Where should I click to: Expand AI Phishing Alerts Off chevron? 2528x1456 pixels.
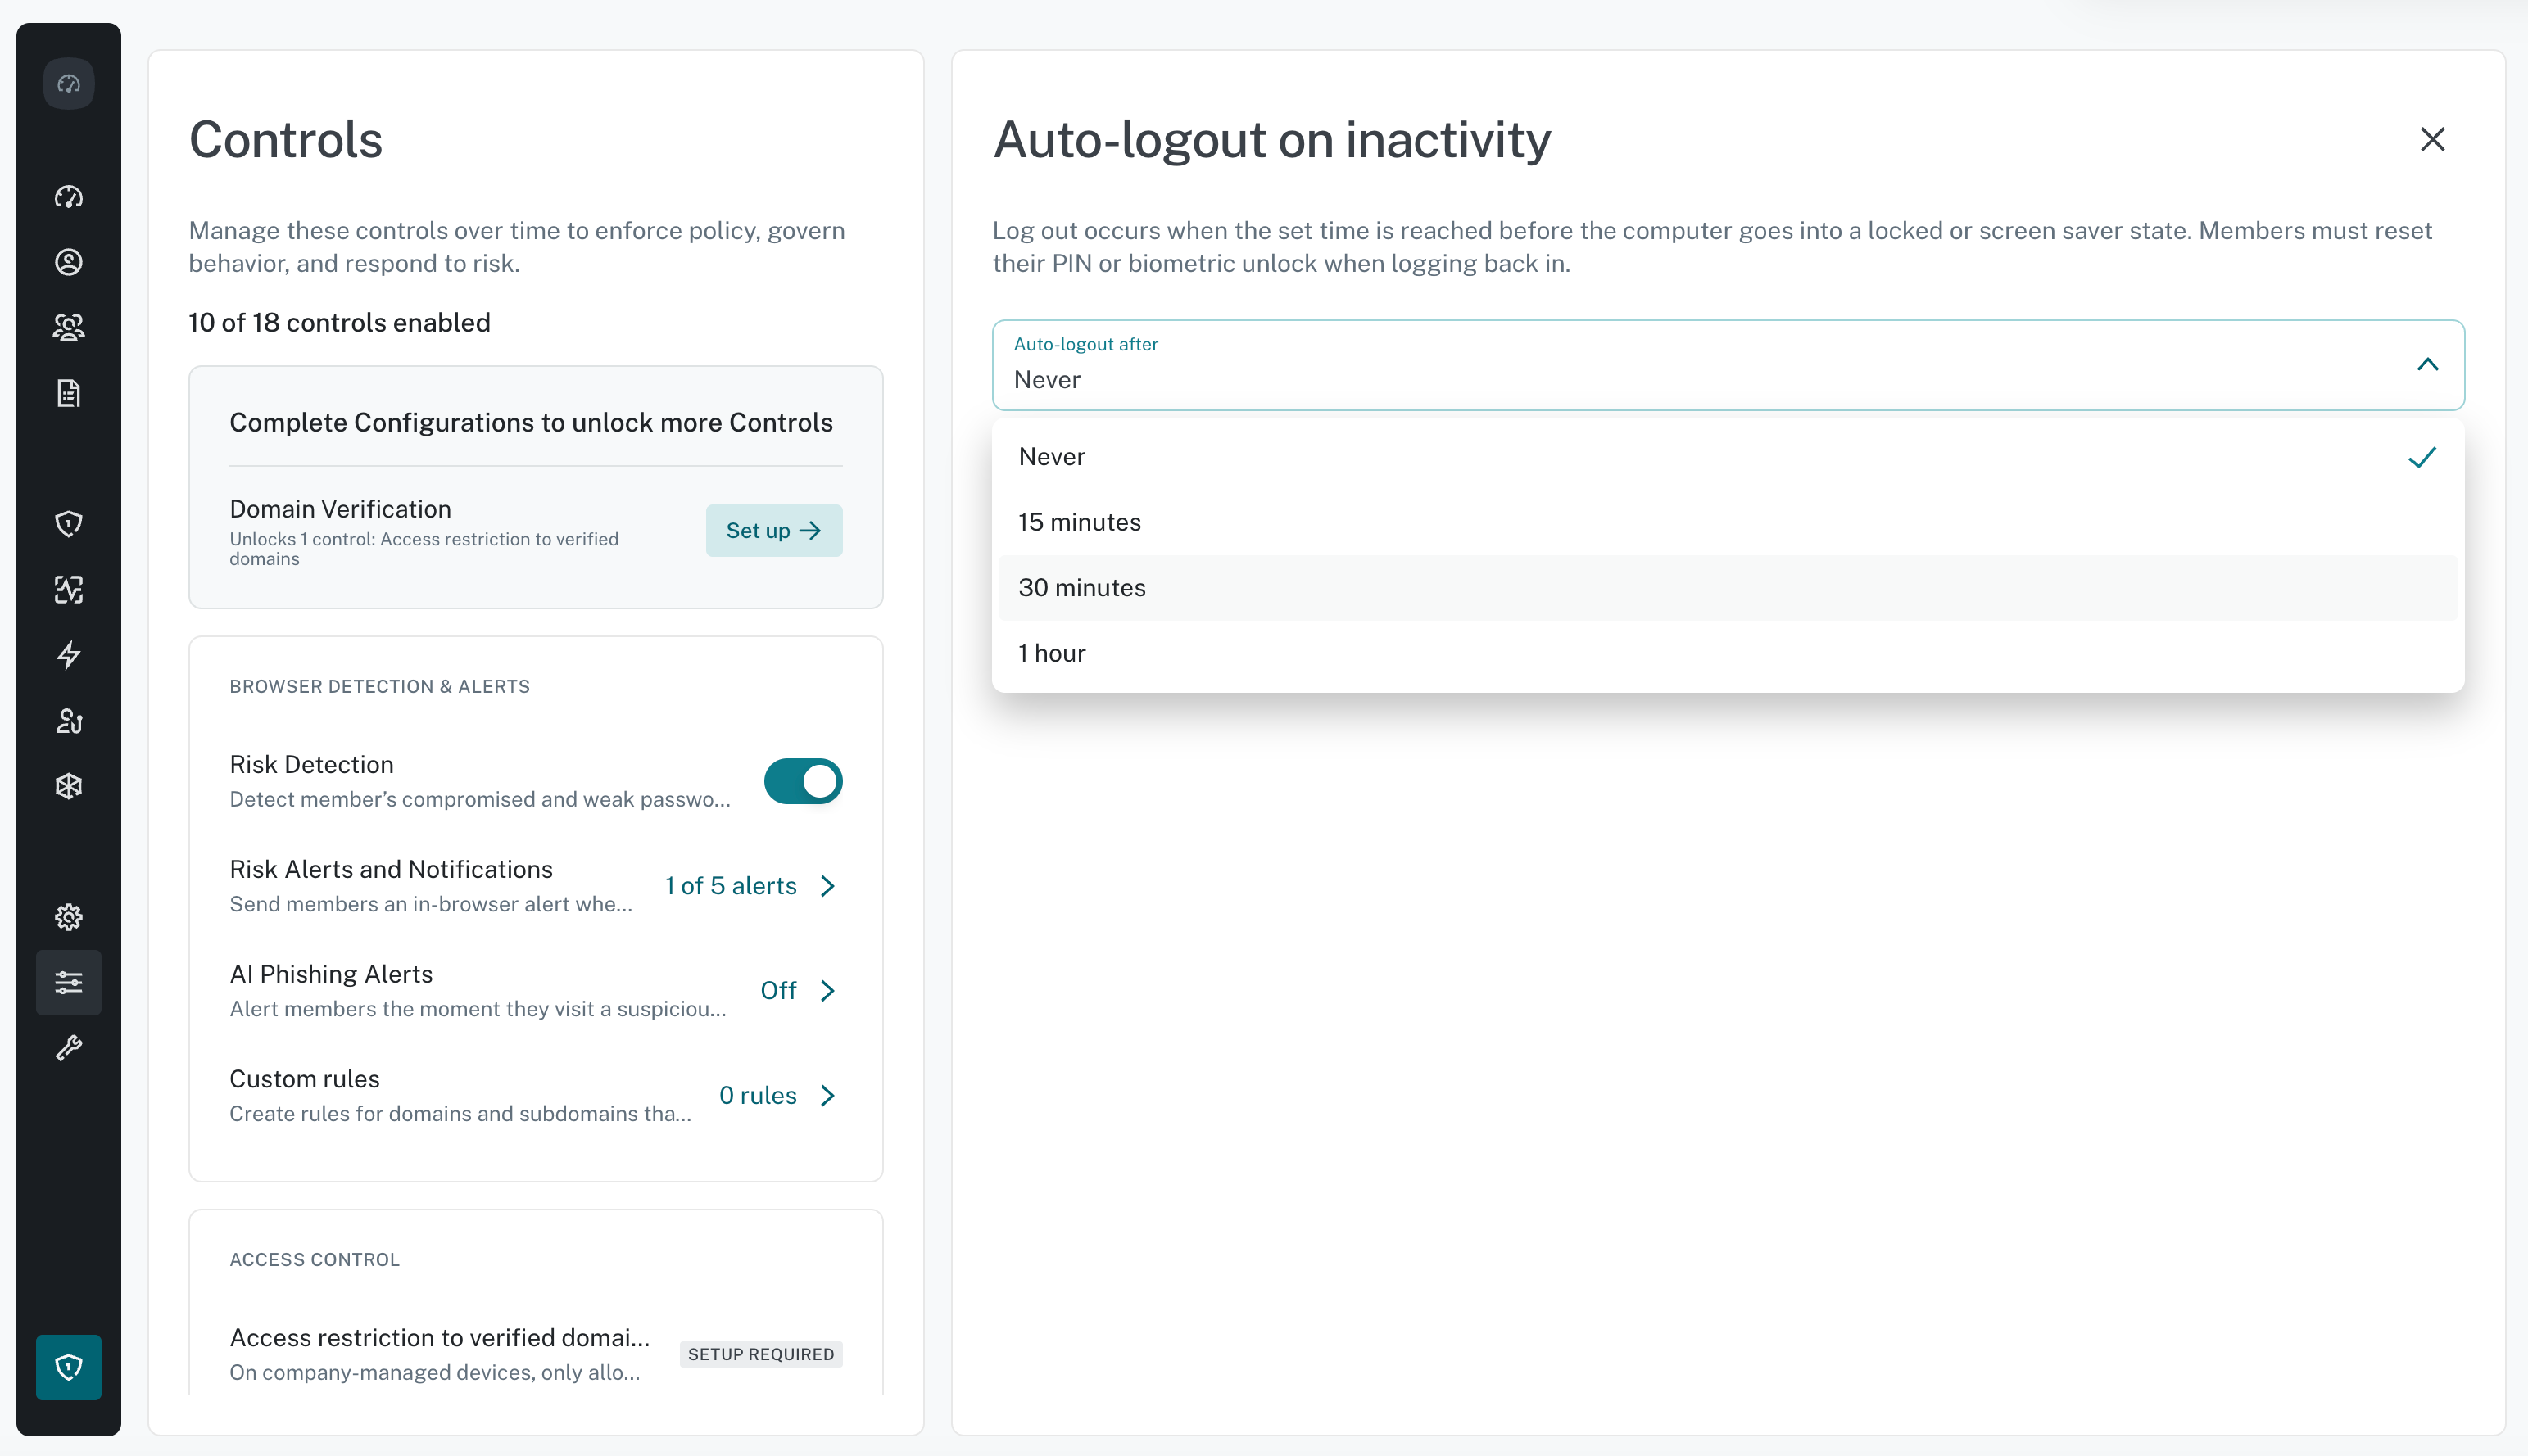(x=827, y=991)
